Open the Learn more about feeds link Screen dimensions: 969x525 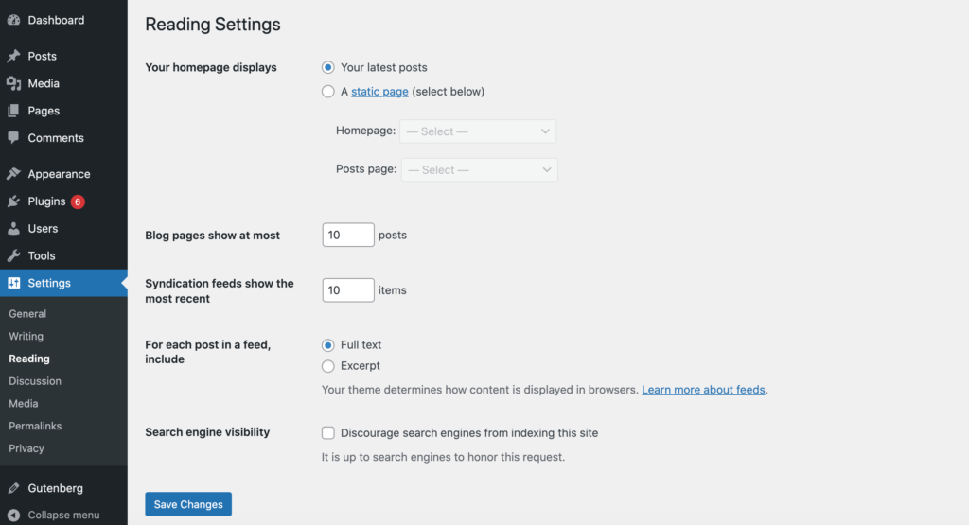pos(703,390)
